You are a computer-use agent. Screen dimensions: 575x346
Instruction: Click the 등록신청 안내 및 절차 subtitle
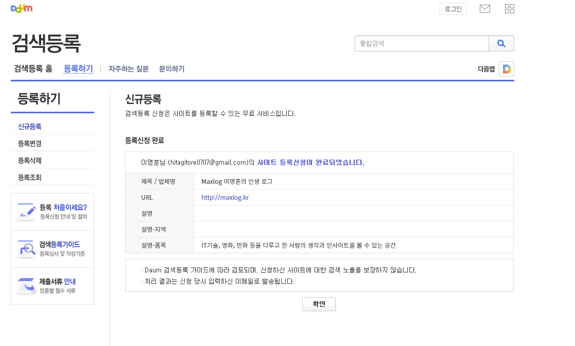point(63,216)
